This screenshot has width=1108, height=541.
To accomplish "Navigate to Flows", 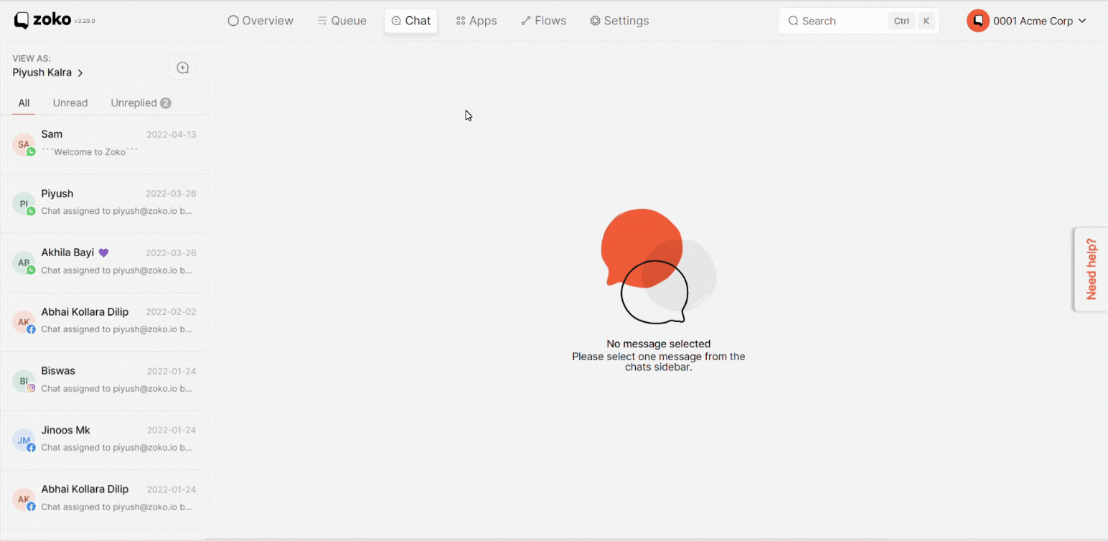I will [543, 21].
